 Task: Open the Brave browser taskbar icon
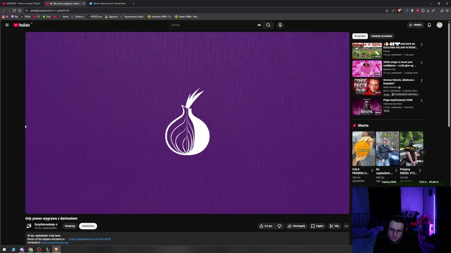click(56, 249)
